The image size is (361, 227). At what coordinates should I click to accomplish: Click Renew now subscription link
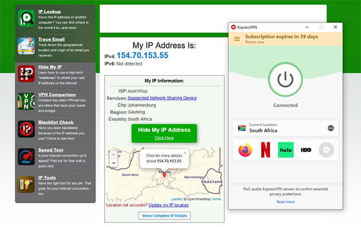coord(255,42)
